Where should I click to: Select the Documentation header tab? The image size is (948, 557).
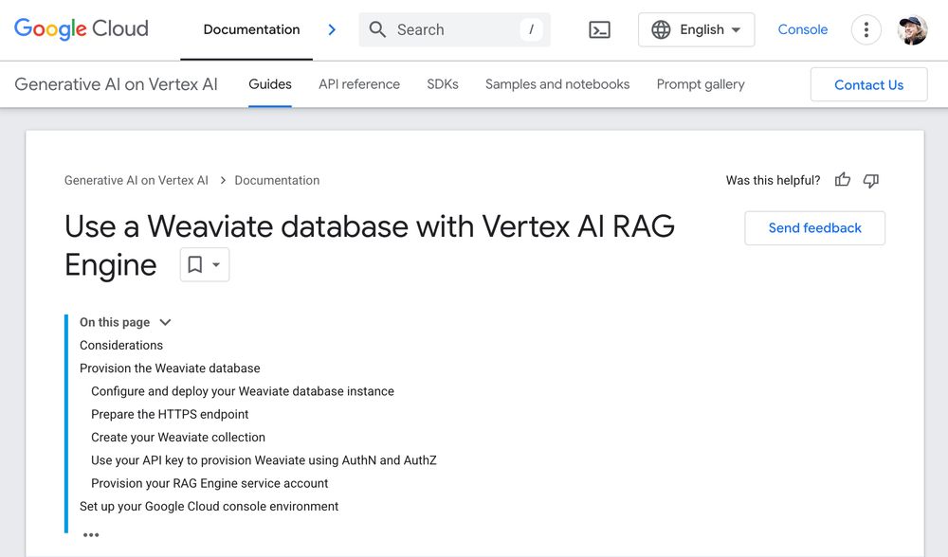(251, 29)
